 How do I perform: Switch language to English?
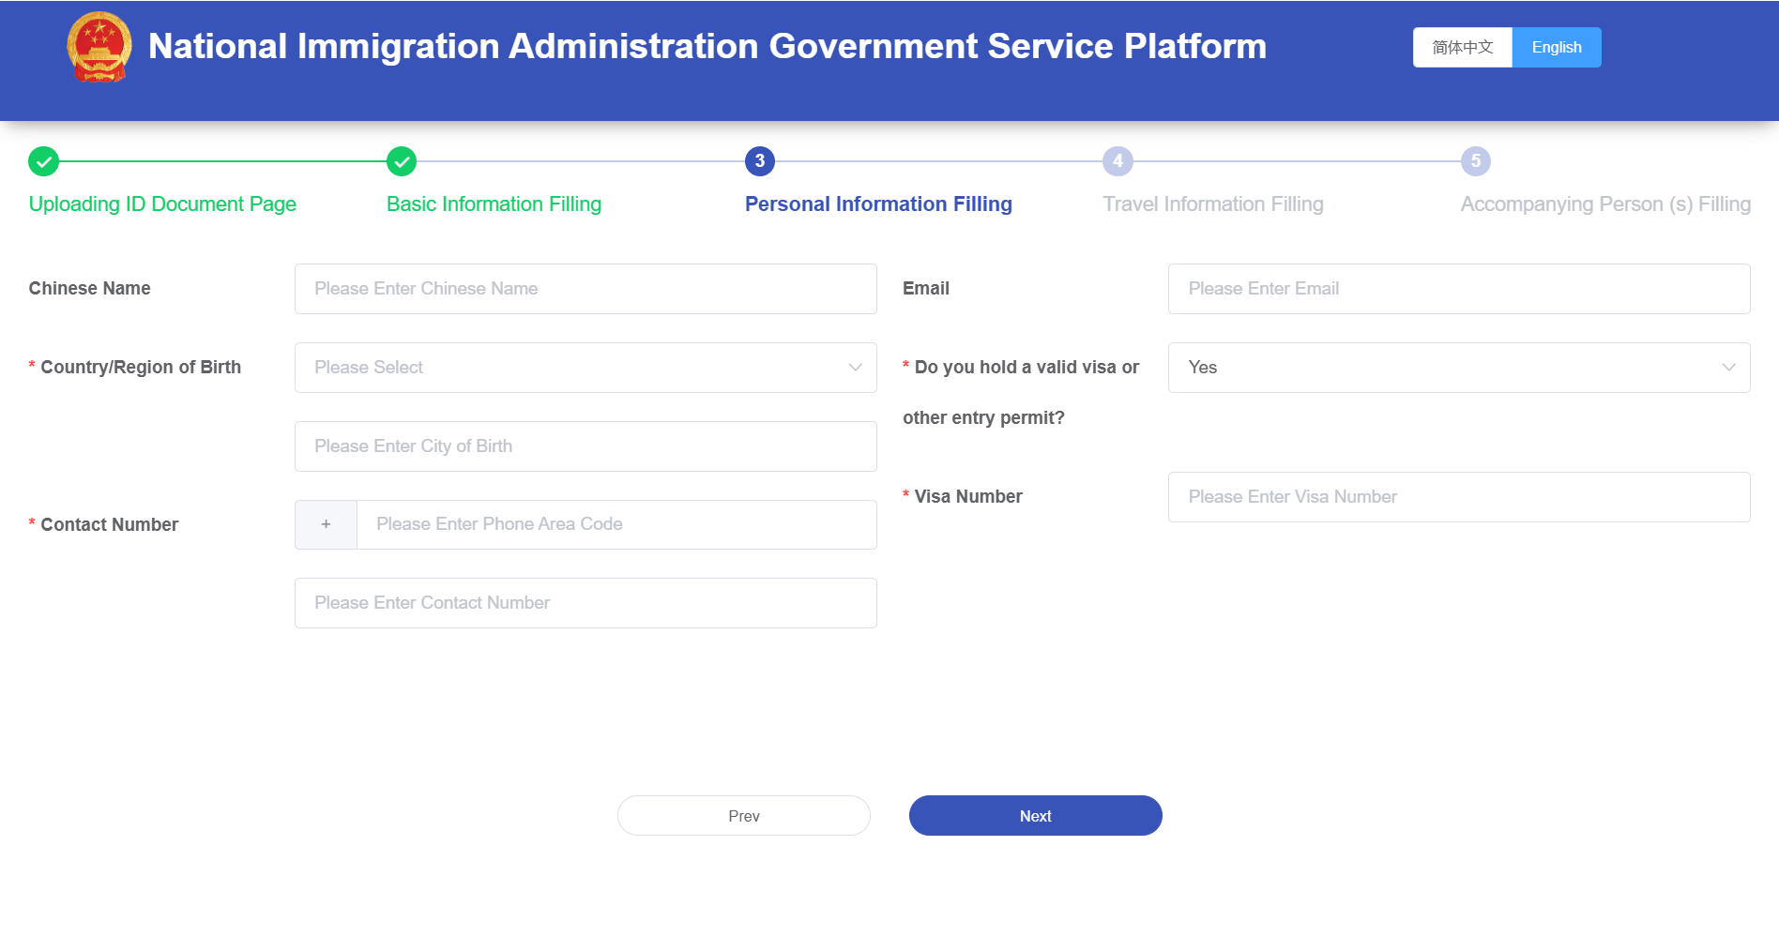(1557, 47)
